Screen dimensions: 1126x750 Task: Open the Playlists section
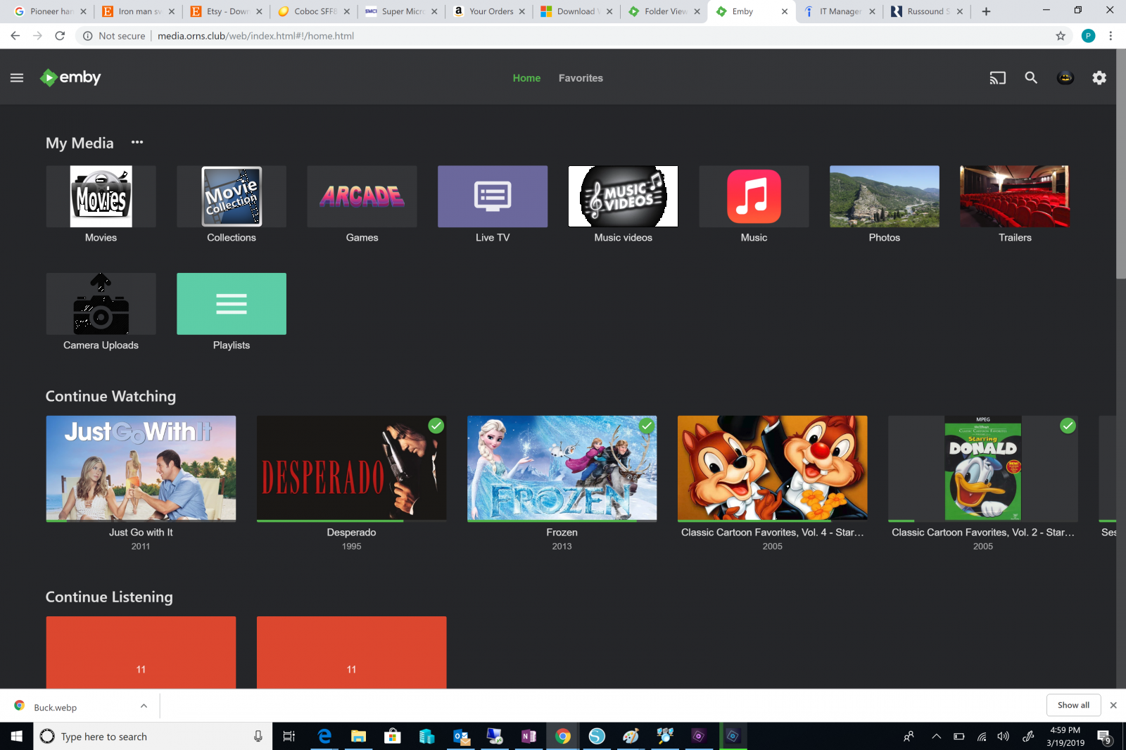[231, 304]
